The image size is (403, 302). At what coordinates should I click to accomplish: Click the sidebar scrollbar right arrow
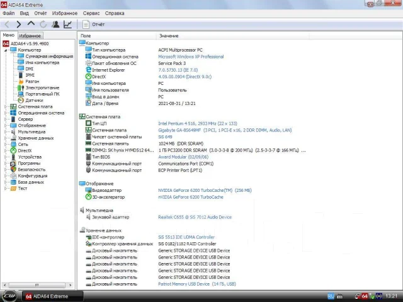(x=70, y=285)
